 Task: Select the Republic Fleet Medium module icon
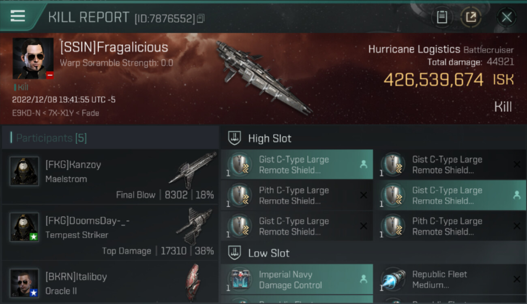(x=393, y=279)
